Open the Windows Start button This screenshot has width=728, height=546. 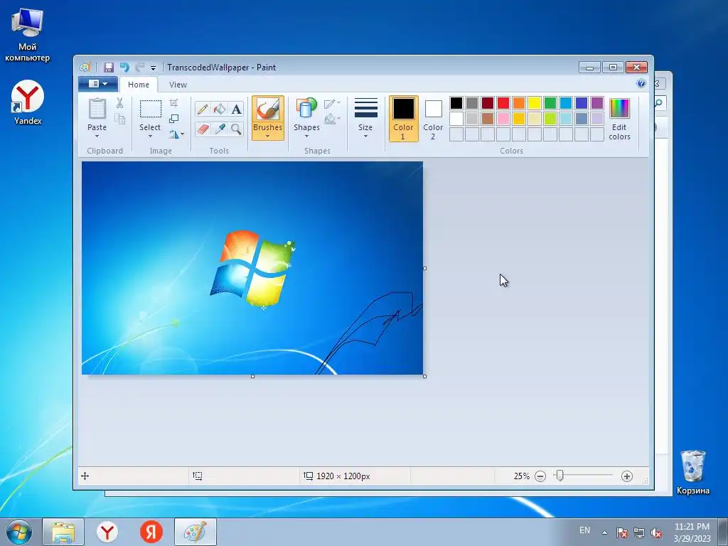(19, 532)
